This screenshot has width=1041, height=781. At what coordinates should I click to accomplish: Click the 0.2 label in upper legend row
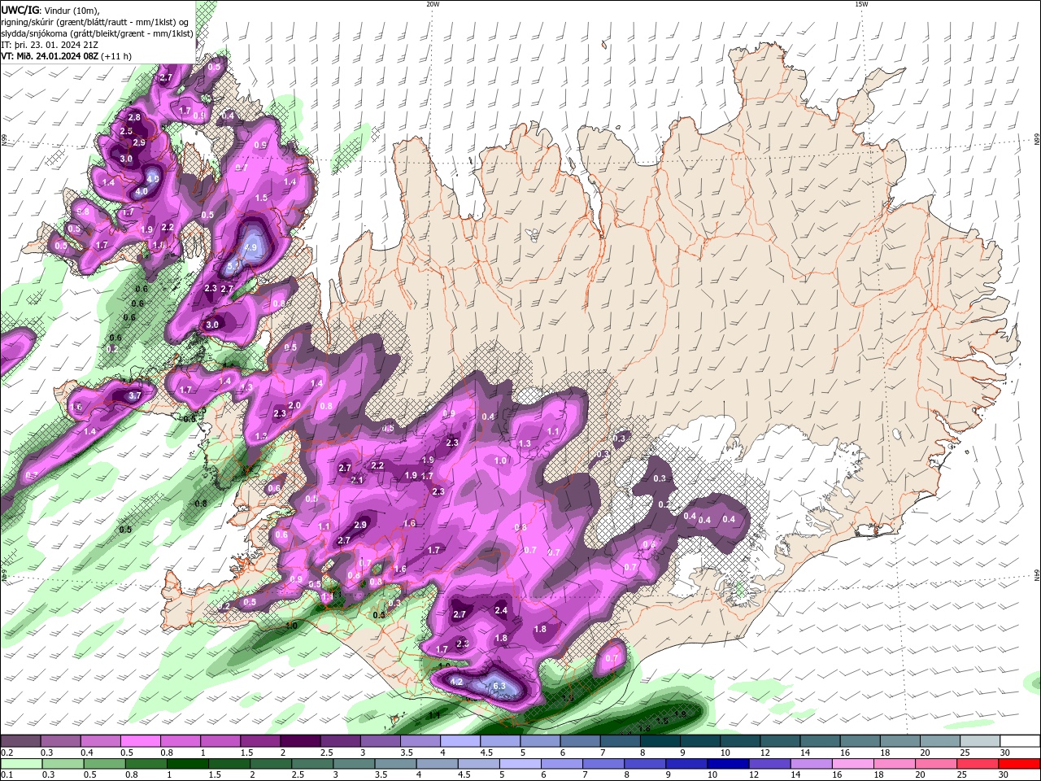[x=7, y=753]
